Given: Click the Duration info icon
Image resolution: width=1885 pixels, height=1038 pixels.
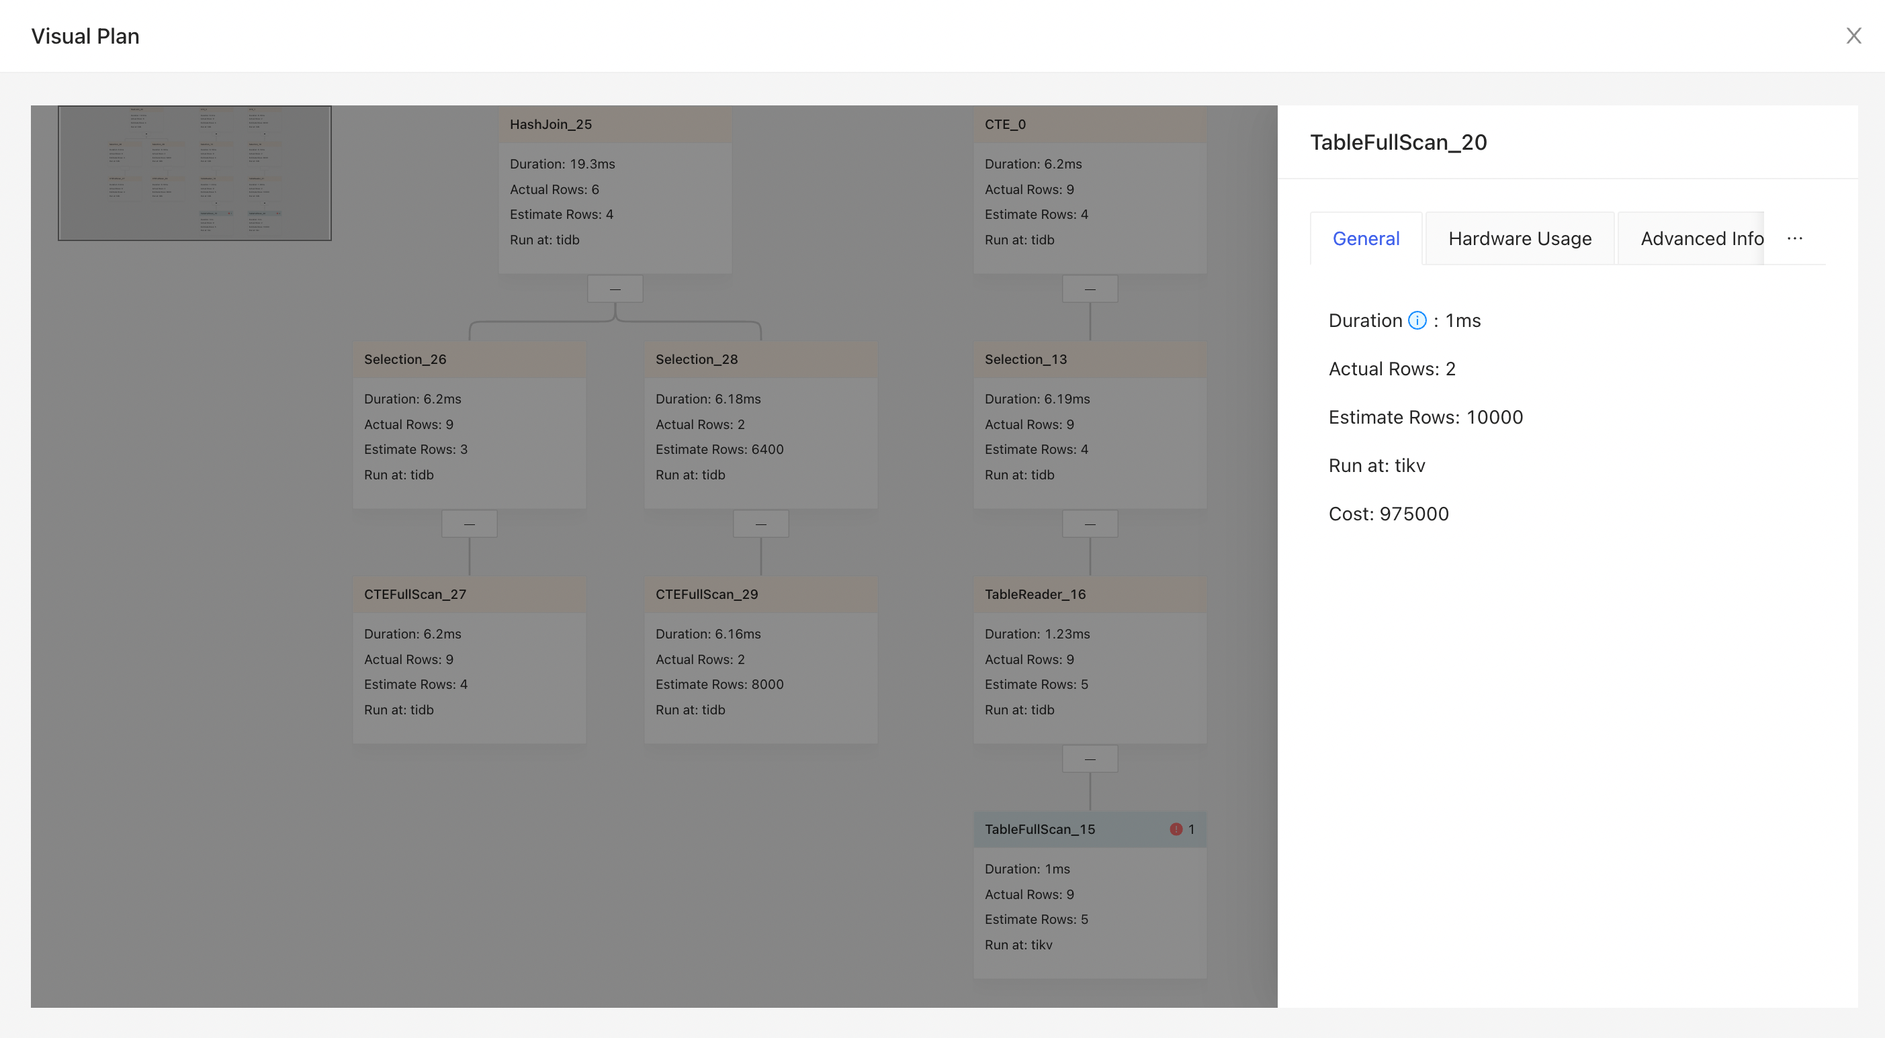Looking at the screenshot, I should 1417,320.
